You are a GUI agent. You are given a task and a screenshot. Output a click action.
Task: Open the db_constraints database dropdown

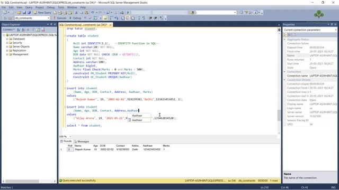[x=48, y=18]
